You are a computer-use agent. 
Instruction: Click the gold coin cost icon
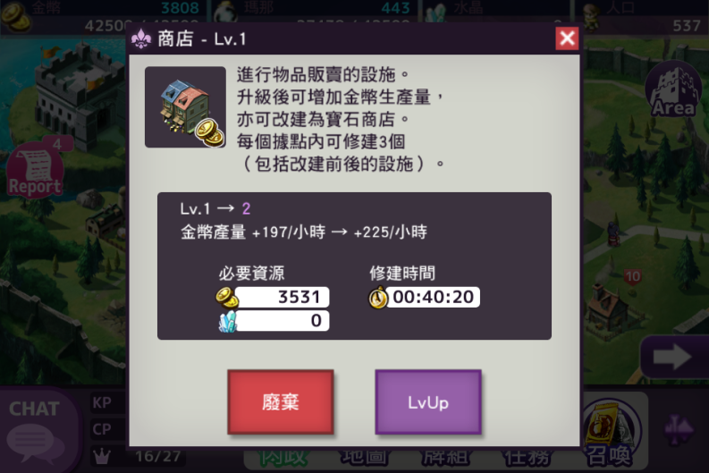coord(226,297)
